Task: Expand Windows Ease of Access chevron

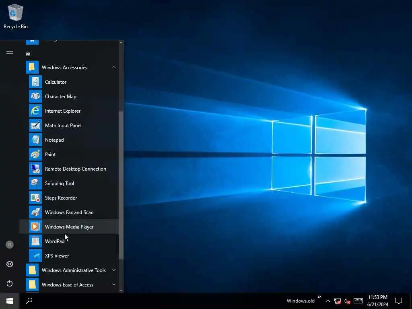Action: click(x=114, y=284)
